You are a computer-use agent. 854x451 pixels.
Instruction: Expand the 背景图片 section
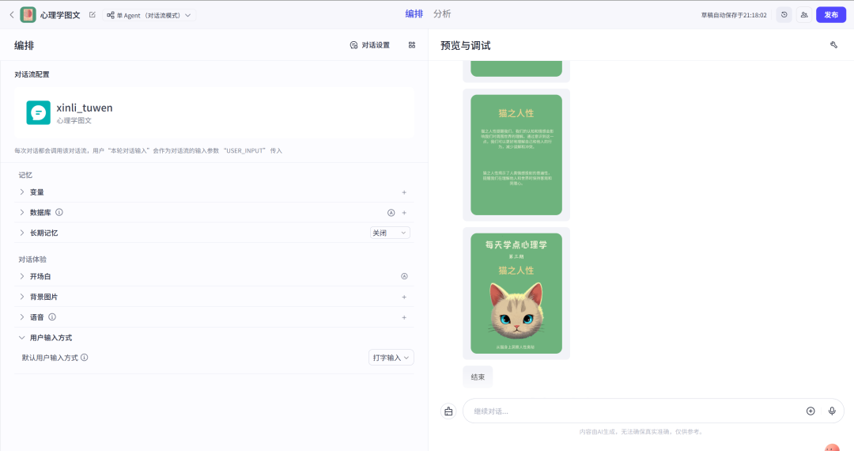coord(22,297)
